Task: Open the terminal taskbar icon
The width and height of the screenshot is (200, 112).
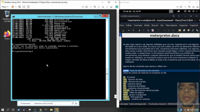Action: click(x=46, y=110)
